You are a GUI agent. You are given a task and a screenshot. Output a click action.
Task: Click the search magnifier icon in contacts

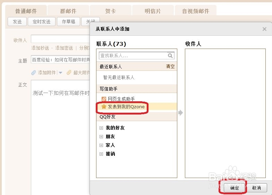tap(170, 56)
